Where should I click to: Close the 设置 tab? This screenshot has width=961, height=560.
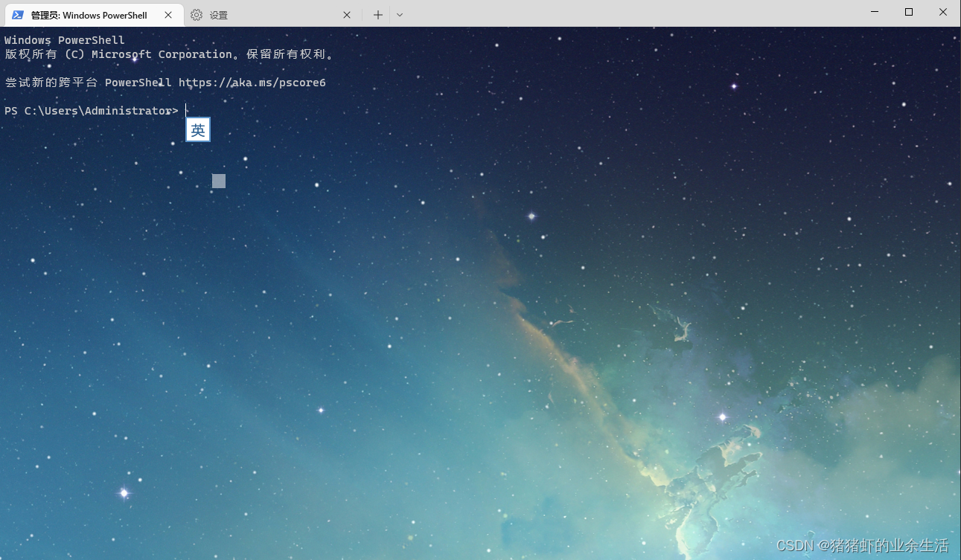pyautogui.click(x=347, y=15)
